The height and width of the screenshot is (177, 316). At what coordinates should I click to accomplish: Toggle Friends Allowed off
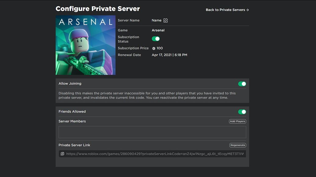pos(242,112)
